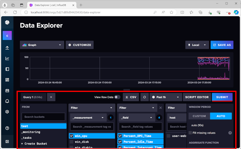Open new browser tab with plus

coord(81,5)
